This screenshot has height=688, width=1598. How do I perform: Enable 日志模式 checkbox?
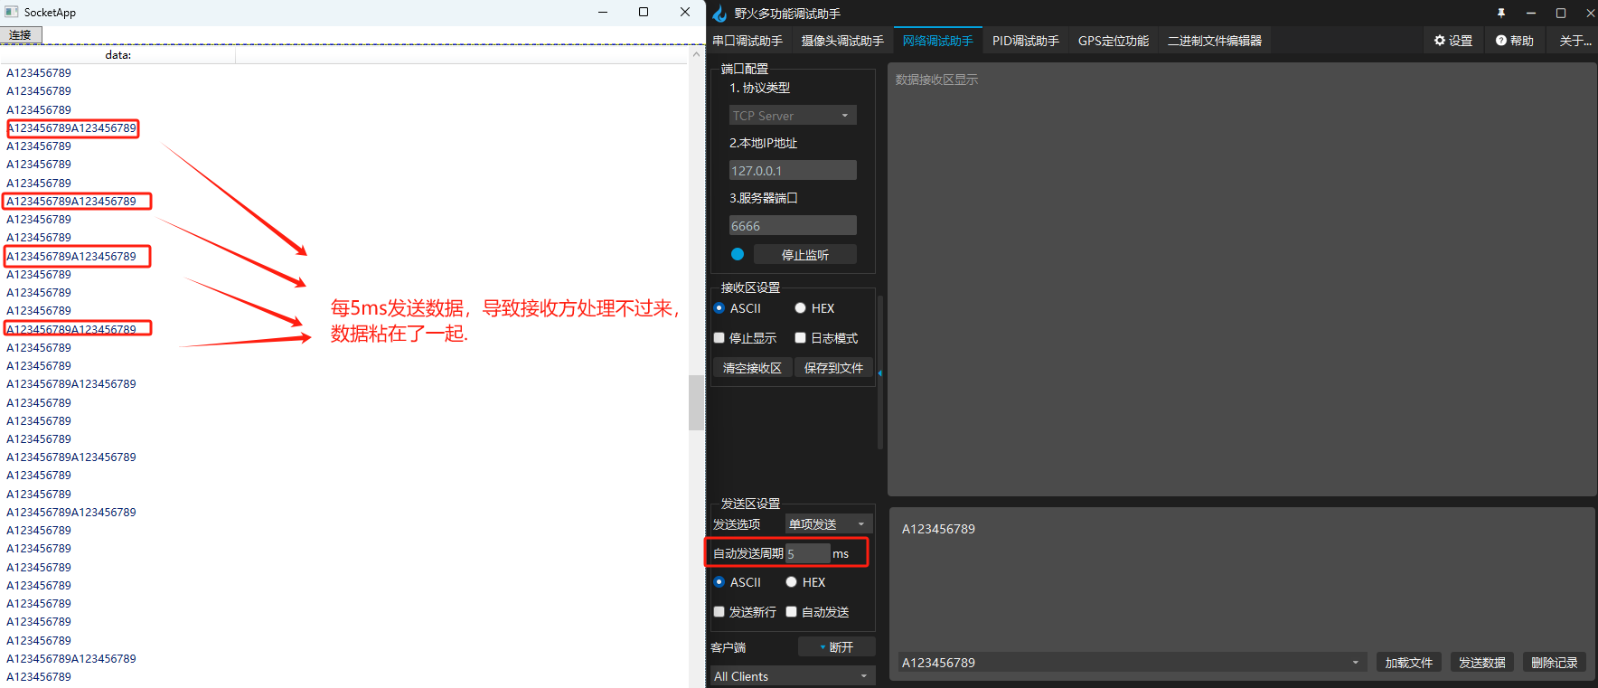(x=800, y=338)
